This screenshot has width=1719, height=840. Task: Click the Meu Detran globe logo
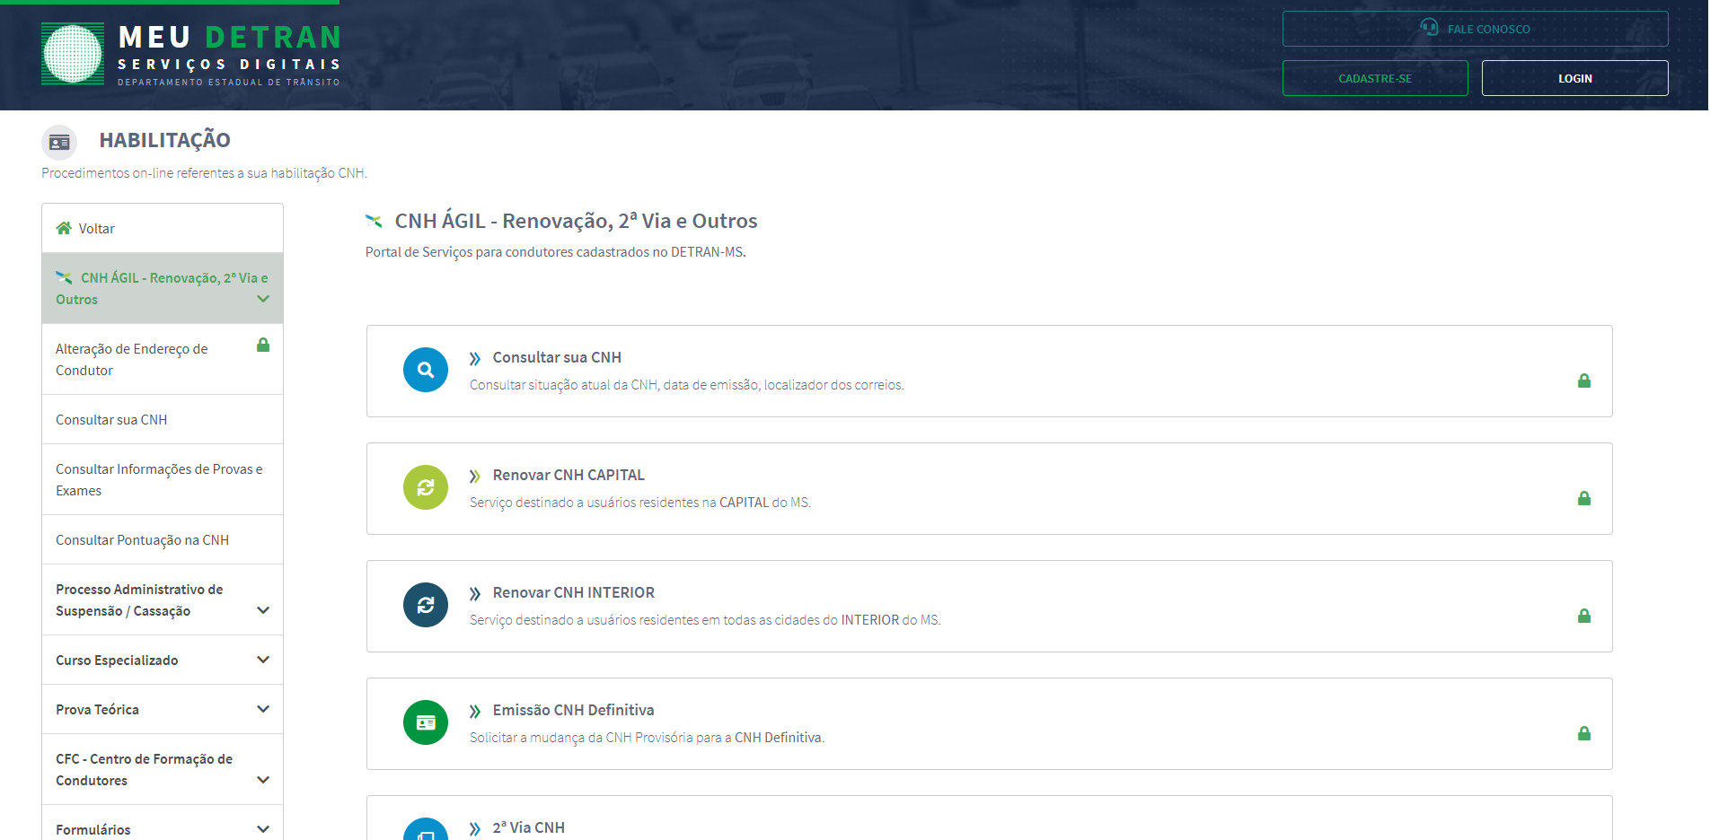pos(73,54)
